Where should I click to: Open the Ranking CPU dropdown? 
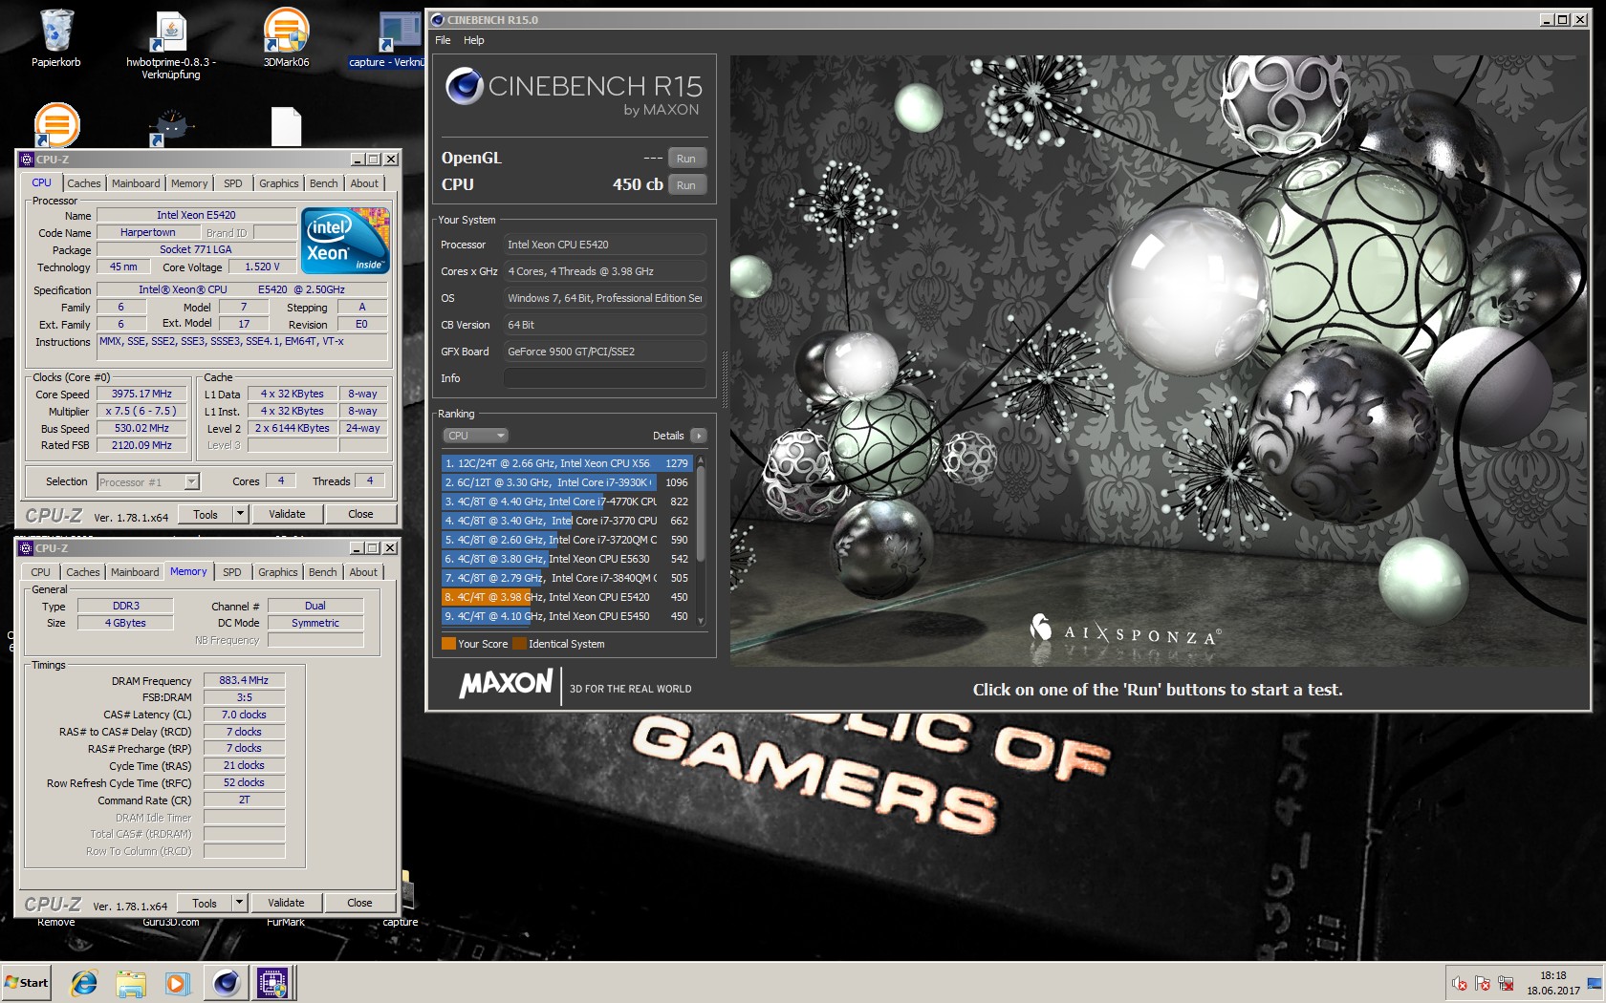(x=475, y=436)
